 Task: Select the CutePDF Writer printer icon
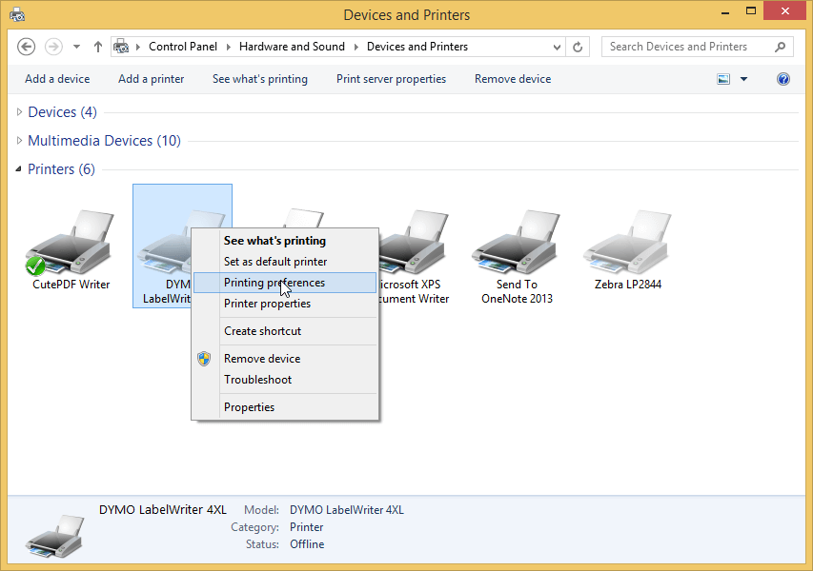pyautogui.click(x=70, y=242)
